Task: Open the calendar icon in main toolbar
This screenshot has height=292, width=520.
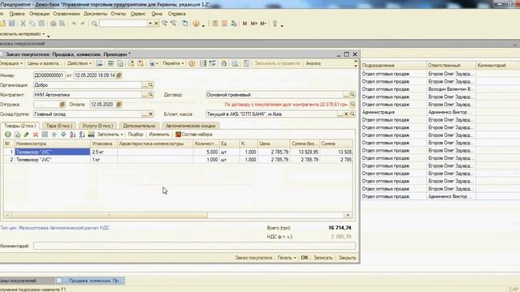Action: [224, 24]
